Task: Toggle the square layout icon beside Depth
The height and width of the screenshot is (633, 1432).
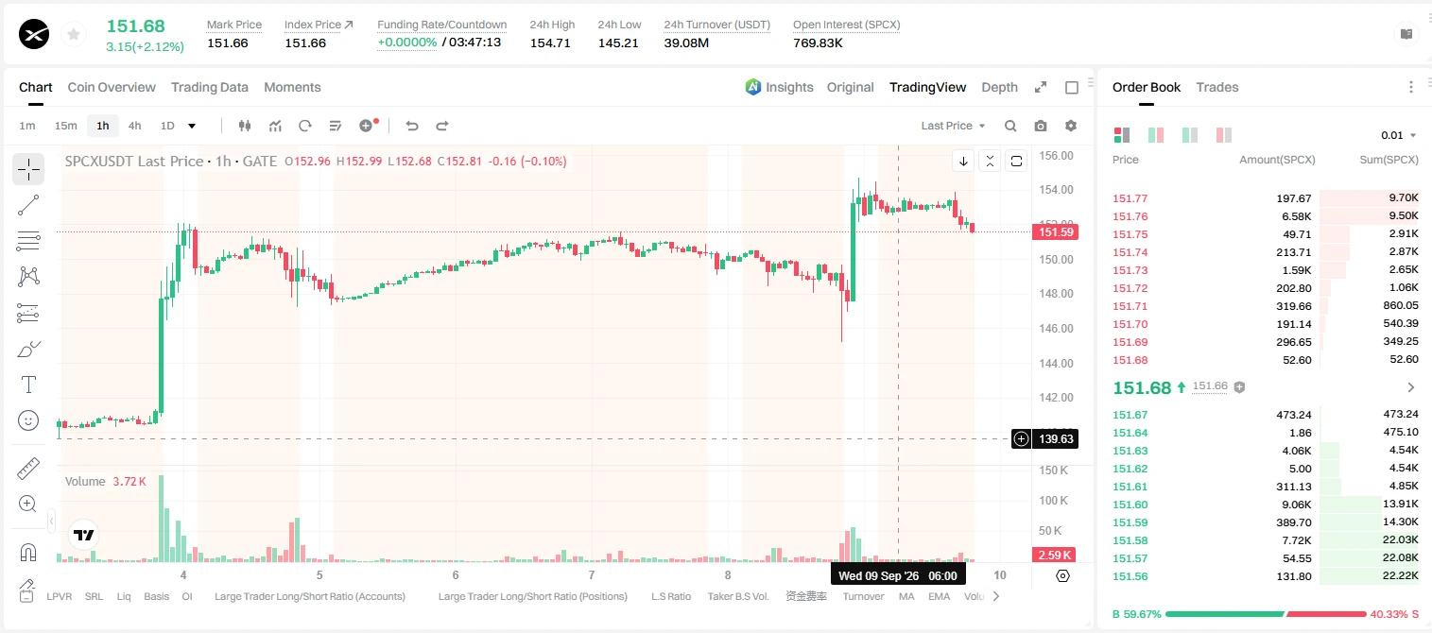Action: point(1072,87)
